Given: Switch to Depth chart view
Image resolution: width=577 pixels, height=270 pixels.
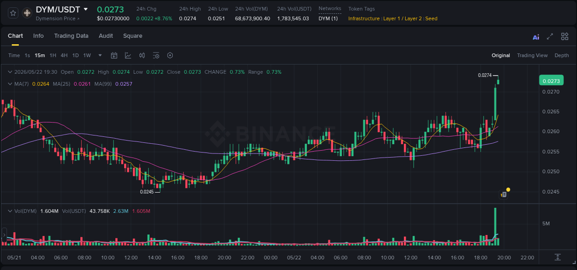Looking at the screenshot, I should 562,55.
